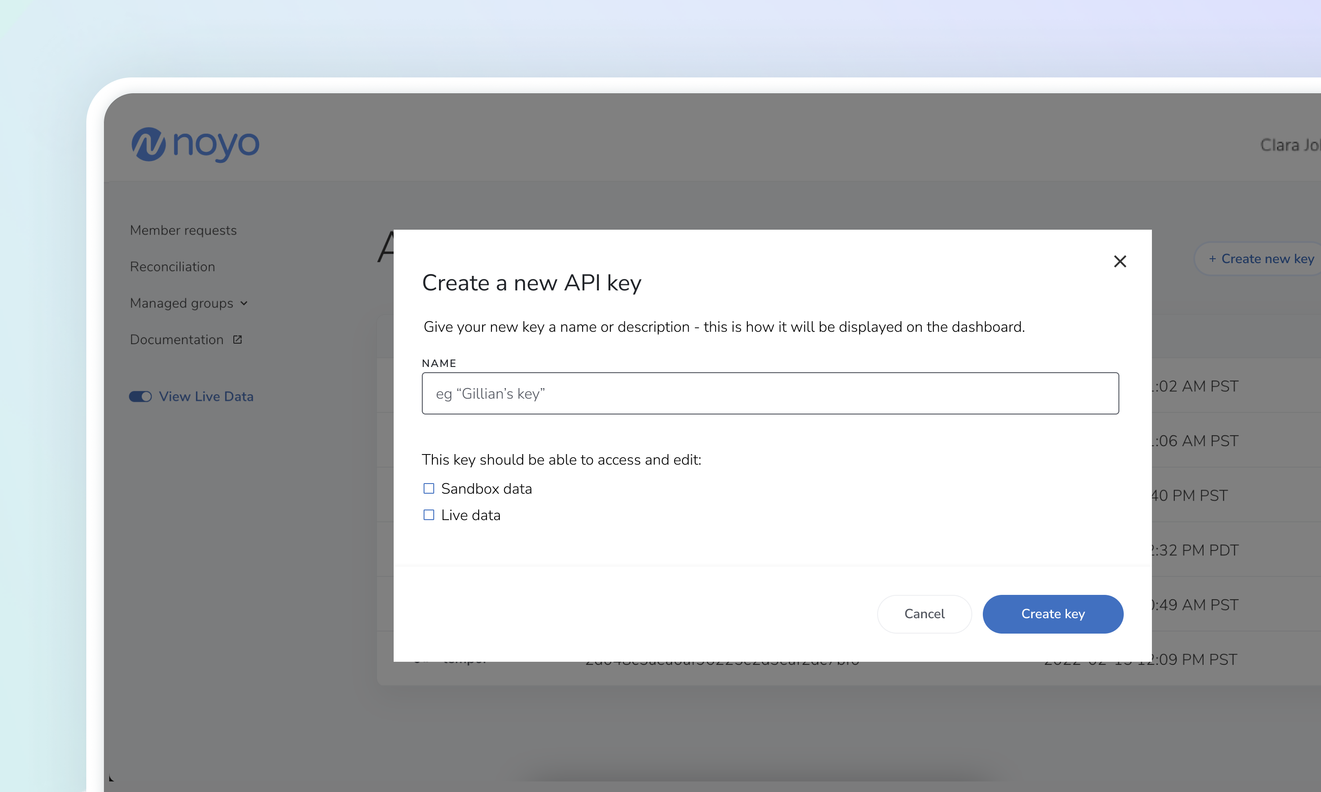The image size is (1321, 792).
Task: Open the Documentation link
Action: point(177,339)
